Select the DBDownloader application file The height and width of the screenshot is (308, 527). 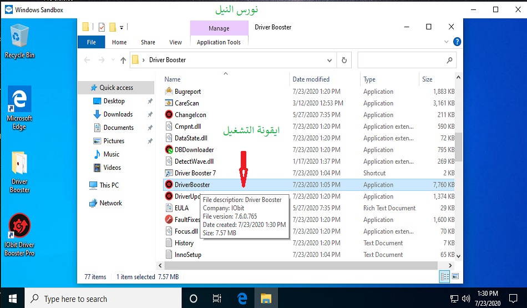(x=194, y=150)
